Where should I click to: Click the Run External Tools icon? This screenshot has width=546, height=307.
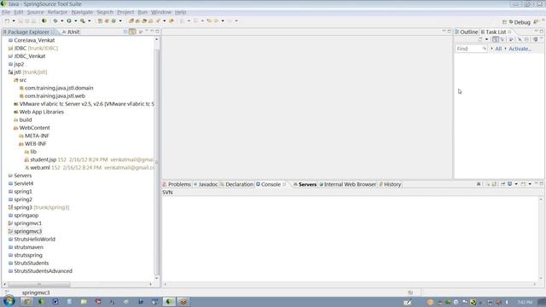pos(83,20)
